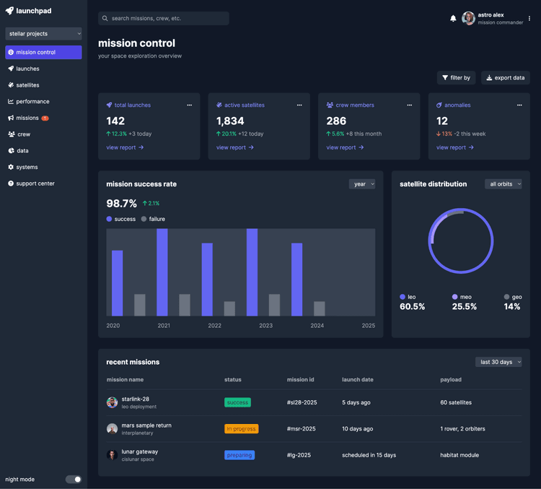Viewport: 541px width, 489px height.
Task: Open the missions sidebar item
Action: [27, 118]
